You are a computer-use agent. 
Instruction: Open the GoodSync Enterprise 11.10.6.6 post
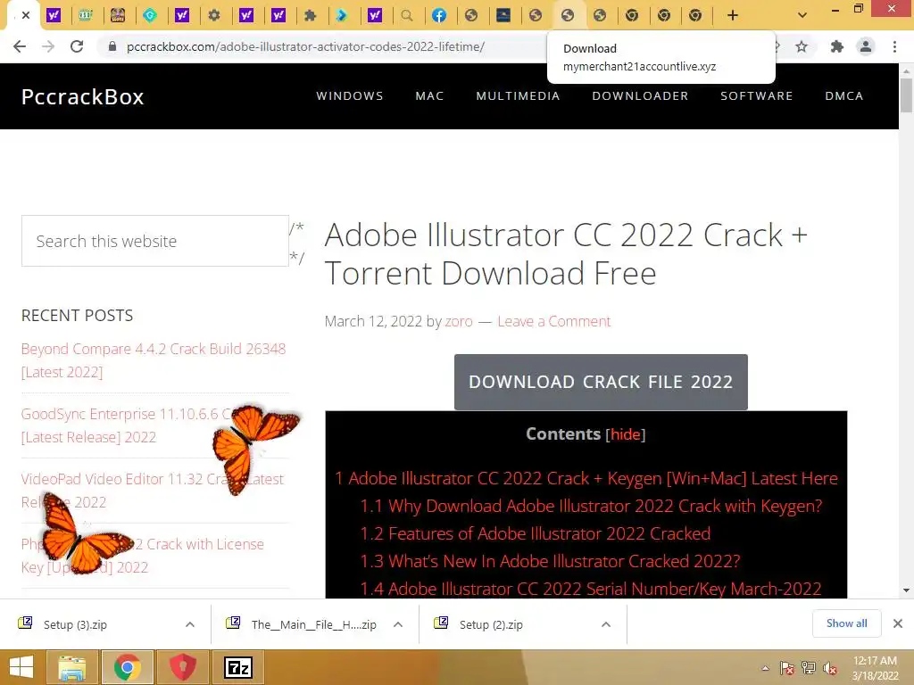(129, 425)
